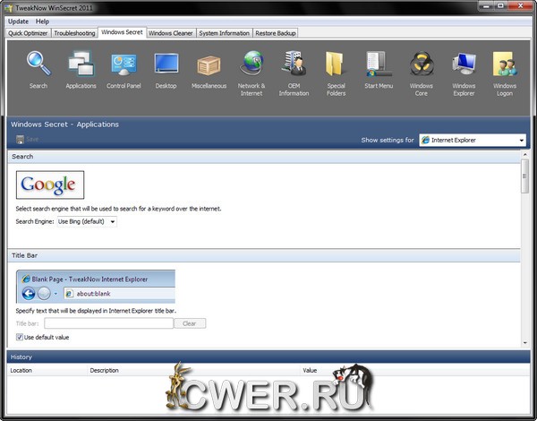The height and width of the screenshot is (421, 537).
Task: Click the Search section header
Action: pyautogui.click(x=264, y=157)
